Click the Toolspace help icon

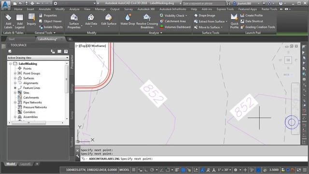(x=66, y=52)
